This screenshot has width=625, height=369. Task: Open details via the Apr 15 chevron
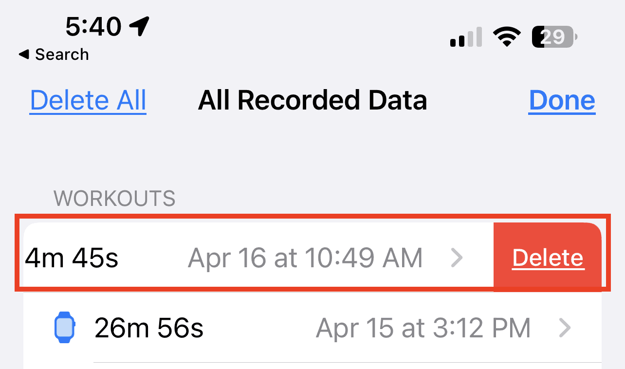click(565, 328)
